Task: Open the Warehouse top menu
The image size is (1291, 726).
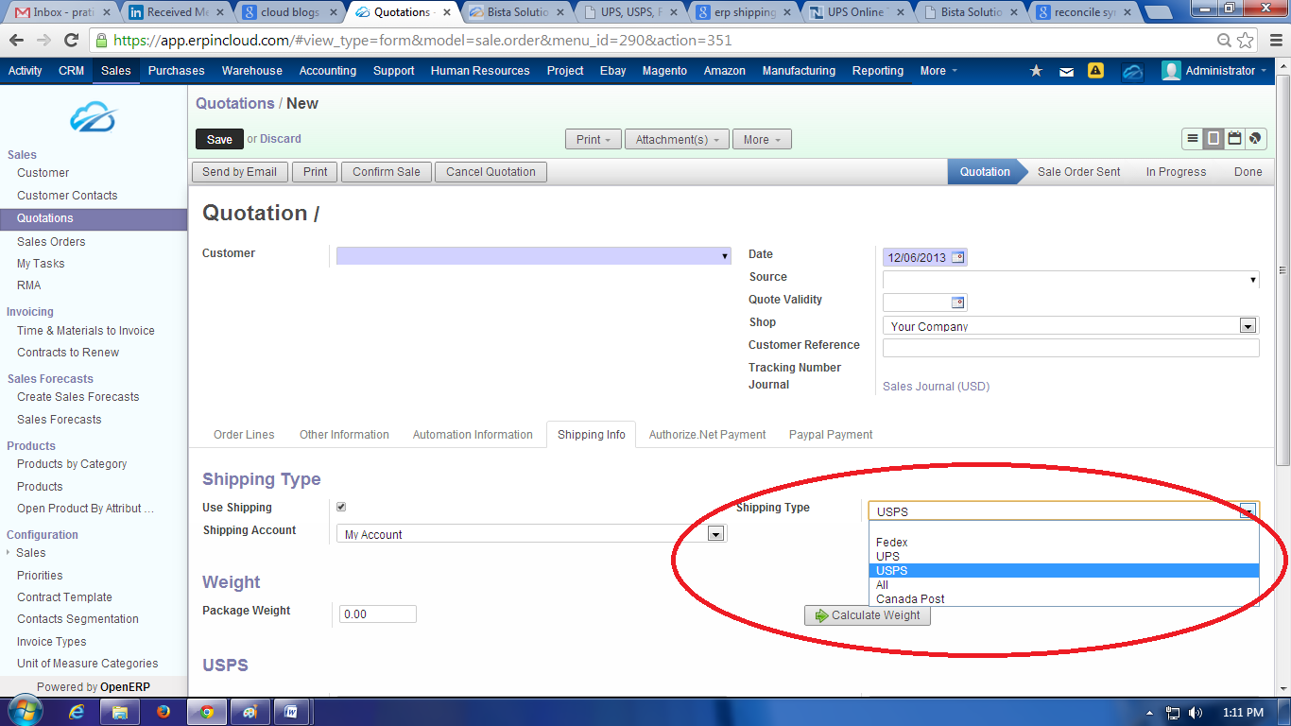Action: click(x=252, y=71)
